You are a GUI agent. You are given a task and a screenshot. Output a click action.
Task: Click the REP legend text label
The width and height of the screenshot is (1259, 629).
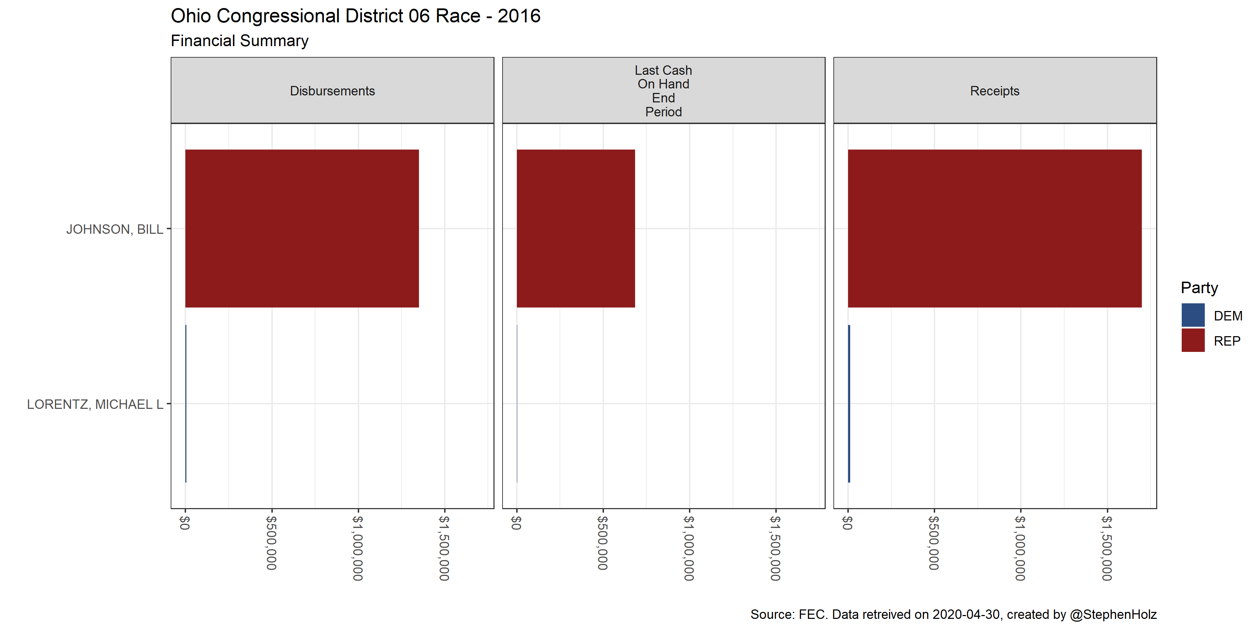(x=1227, y=341)
